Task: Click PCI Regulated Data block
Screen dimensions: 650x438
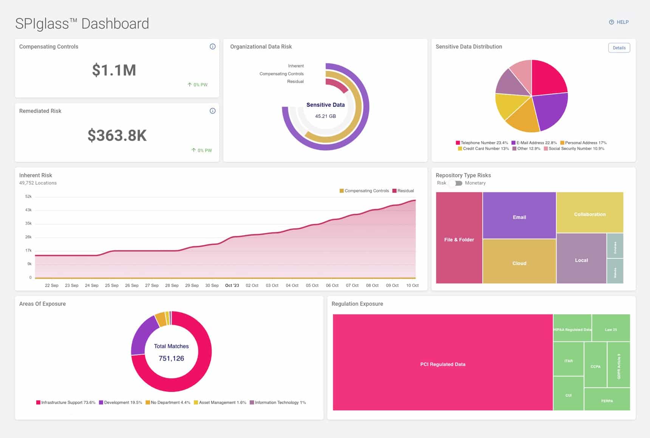Action: pyautogui.click(x=443, y=362)
